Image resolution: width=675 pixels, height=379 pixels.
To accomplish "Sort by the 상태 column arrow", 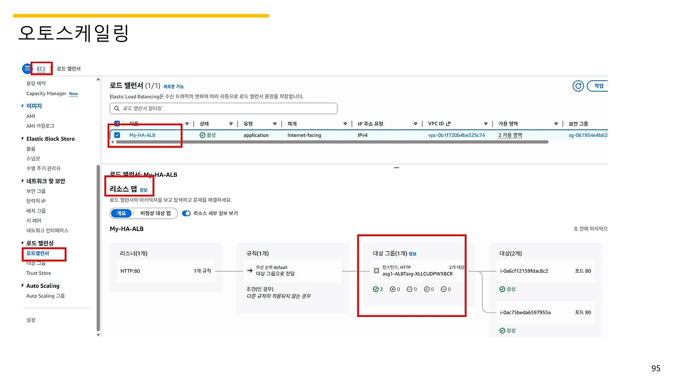I will point(231,124).
